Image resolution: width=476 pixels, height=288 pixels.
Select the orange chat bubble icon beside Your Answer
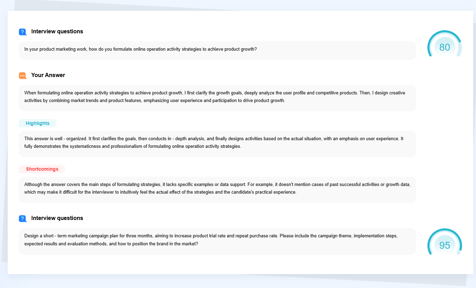click(x=23, y=75)
